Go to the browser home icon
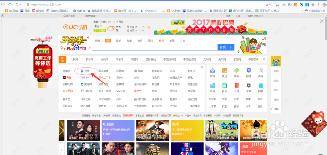This screenshot has width=327, height=155. tap(10, 5)
